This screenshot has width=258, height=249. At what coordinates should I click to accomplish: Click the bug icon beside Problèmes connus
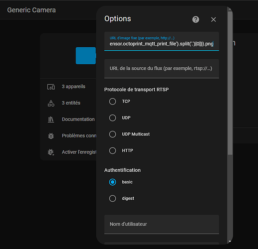coord(51,136)
